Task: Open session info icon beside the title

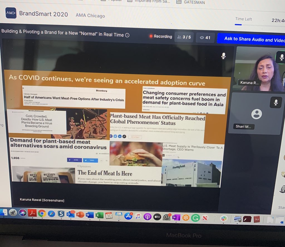Action: [127, 35]
